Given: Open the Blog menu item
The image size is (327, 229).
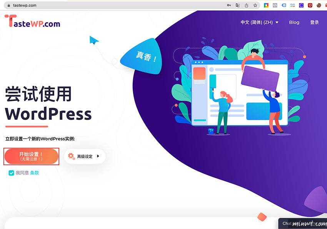Looking at the screenshot, I should pos(294,22).
